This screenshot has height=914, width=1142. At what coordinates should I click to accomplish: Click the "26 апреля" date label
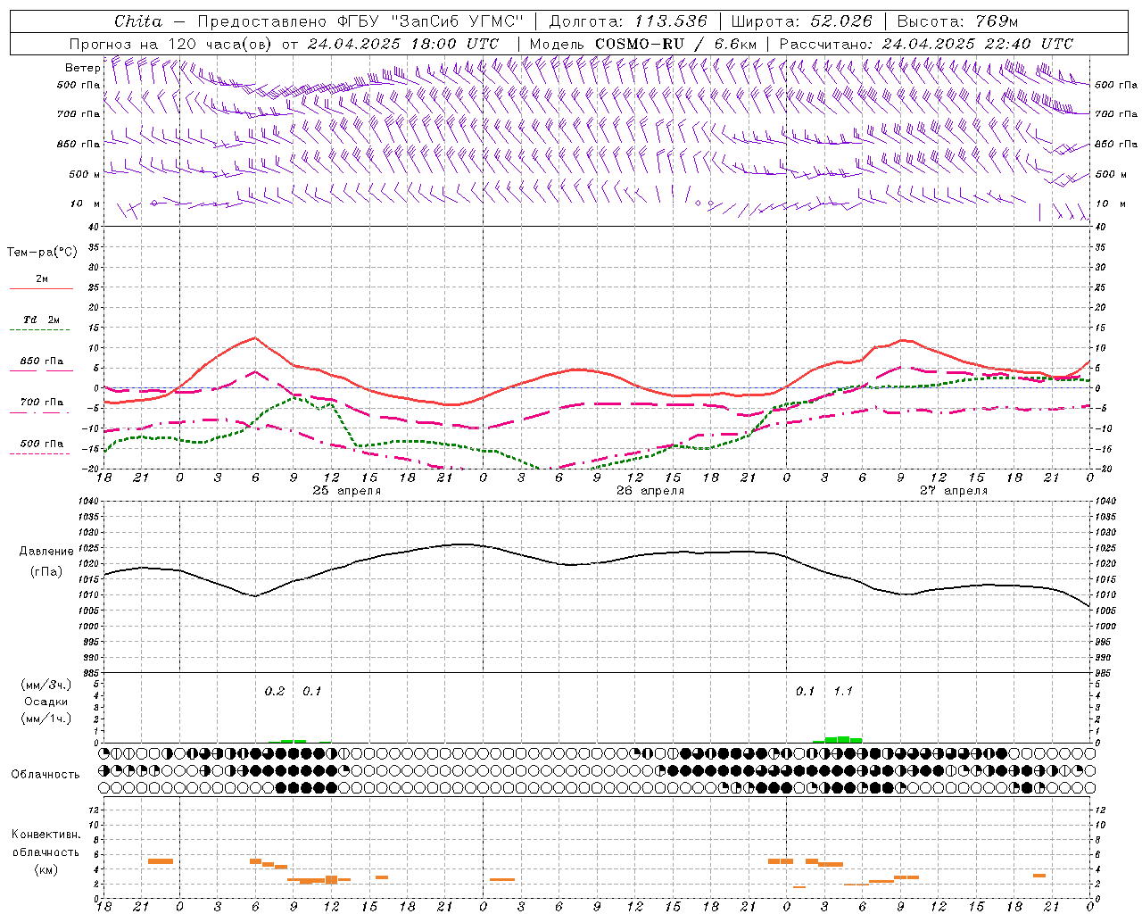(x=650, y=491)
